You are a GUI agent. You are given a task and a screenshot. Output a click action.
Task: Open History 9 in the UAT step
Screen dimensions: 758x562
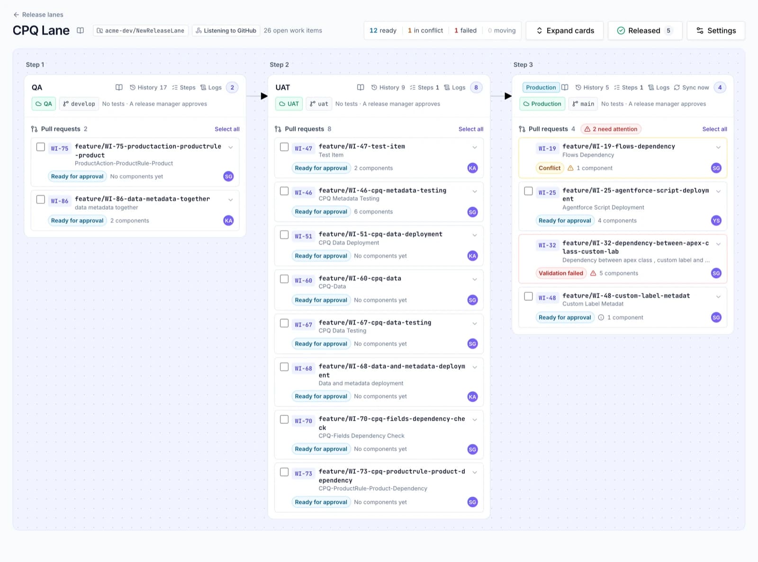(x=388, y=87)
